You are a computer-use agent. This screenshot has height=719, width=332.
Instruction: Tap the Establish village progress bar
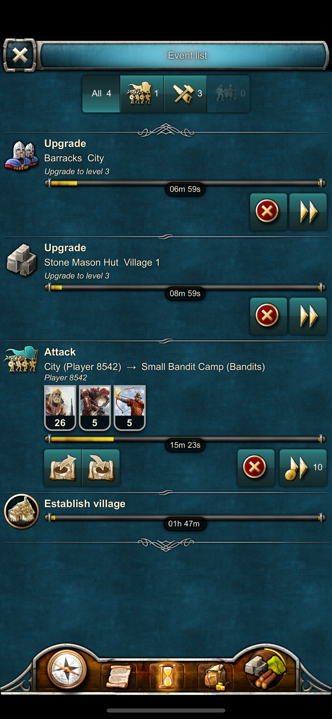[x=185, y=518]
